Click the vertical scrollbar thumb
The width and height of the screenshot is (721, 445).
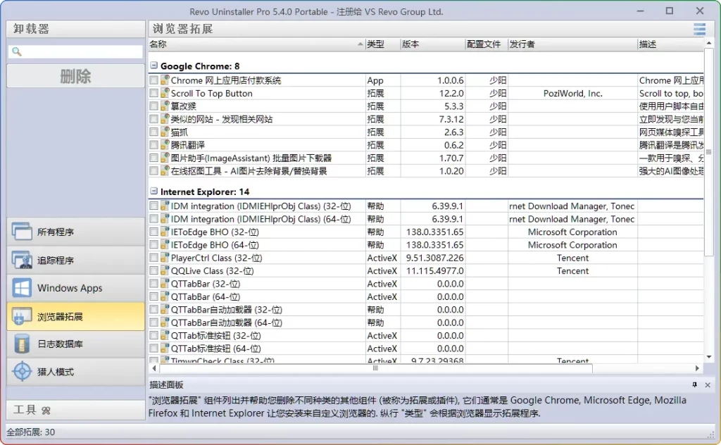coord(708,151)
